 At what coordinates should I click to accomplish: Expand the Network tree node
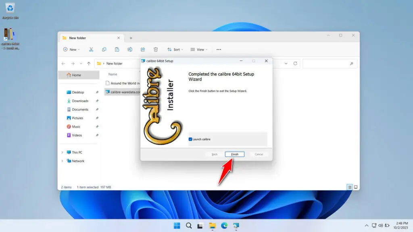coord(62,161)
